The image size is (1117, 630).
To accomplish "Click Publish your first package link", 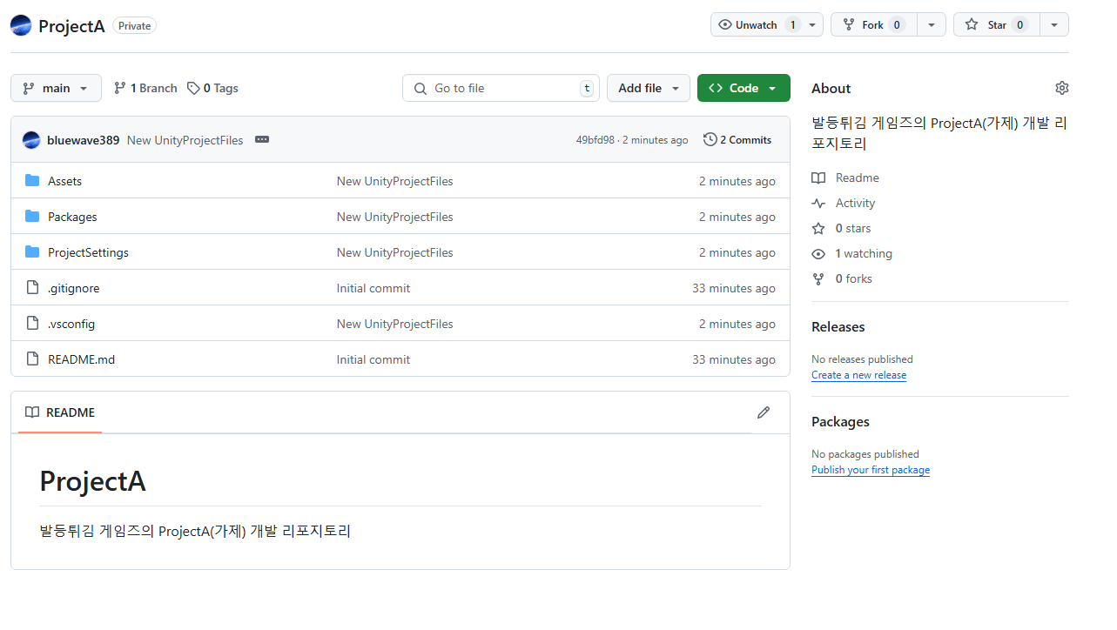I will pyautogui.click(x=871, y=470).
